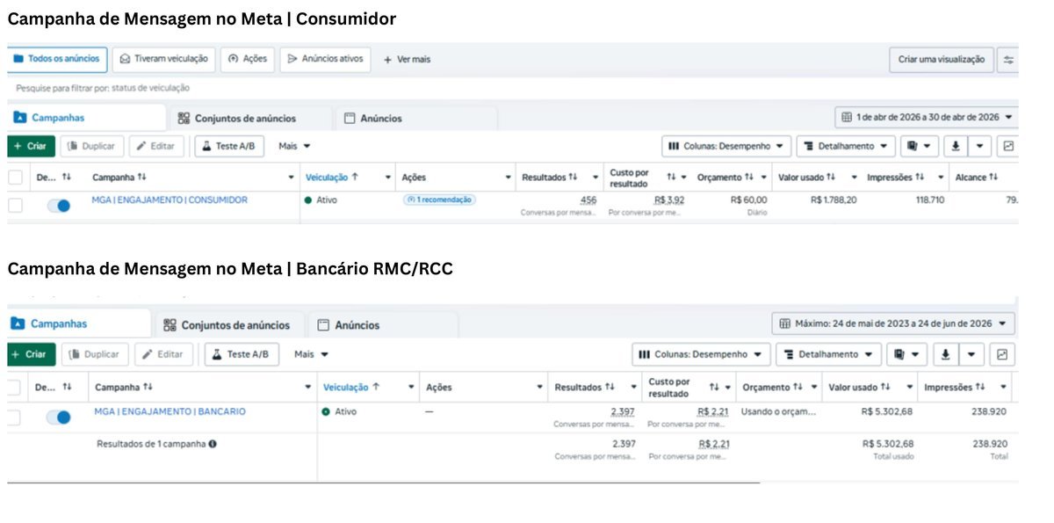Tick select-all checkbox in Consumidor table header

[x=15, y=178]
